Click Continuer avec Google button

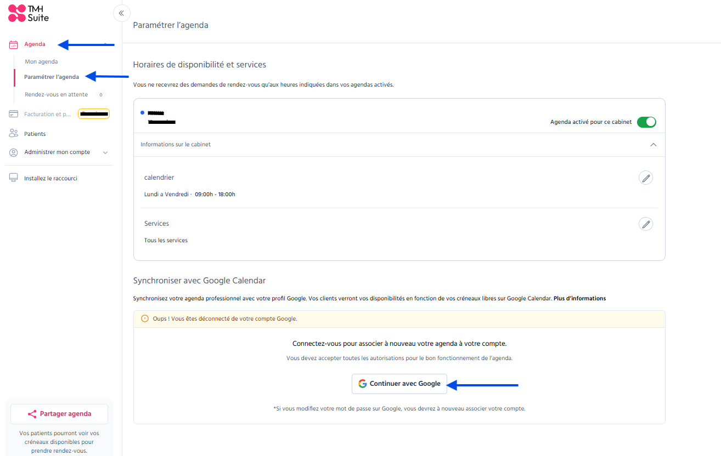click(399, 384)
